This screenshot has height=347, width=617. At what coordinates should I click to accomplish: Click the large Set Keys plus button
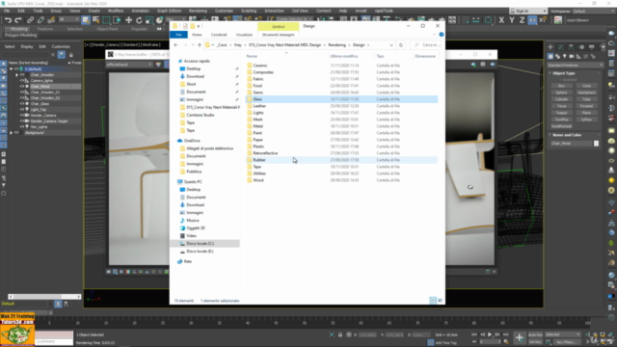520,337
